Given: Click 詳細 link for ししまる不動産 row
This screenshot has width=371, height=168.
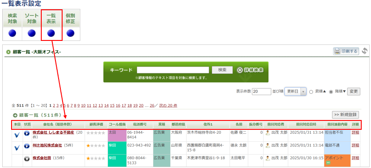Looking at the screenshot, I should 355,132.
